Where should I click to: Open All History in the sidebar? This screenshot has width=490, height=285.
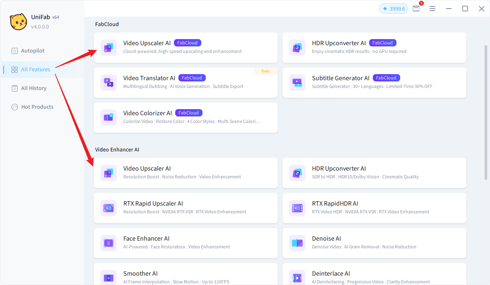[33, 88]
